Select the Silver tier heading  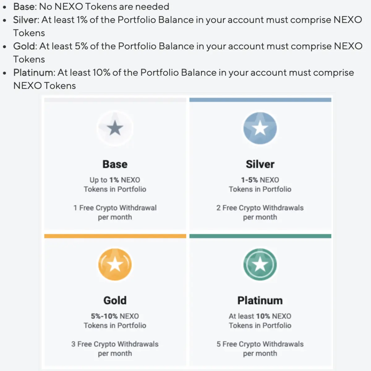click(x=260, y=164)
